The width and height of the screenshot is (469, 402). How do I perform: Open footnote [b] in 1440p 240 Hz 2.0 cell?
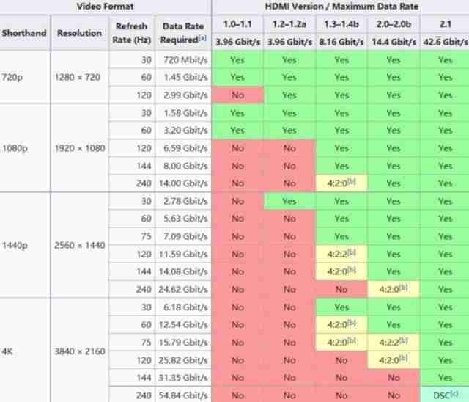pyautogui.click(x=404, y=287)
